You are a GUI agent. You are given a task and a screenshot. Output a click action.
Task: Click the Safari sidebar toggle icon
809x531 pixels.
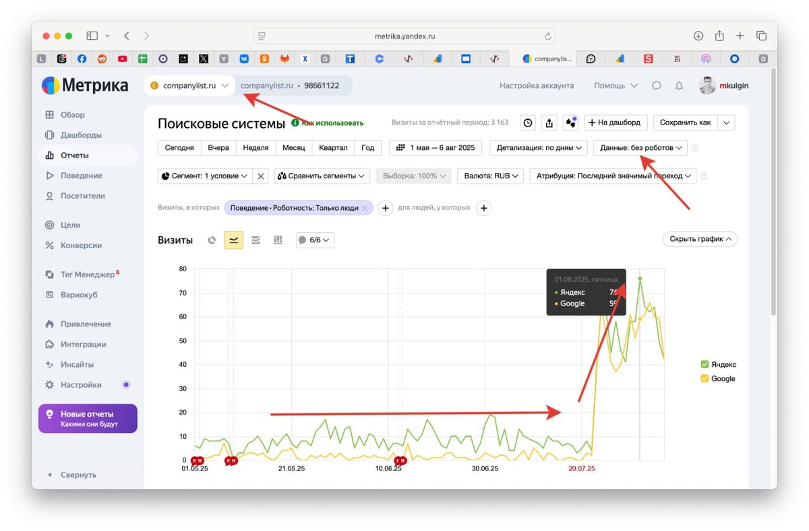pos(92,36)
